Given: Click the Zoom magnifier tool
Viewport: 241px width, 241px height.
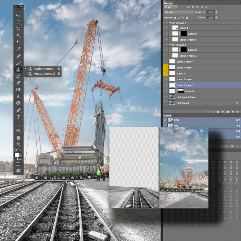Looking at the screenshot, I should point(18,144).
